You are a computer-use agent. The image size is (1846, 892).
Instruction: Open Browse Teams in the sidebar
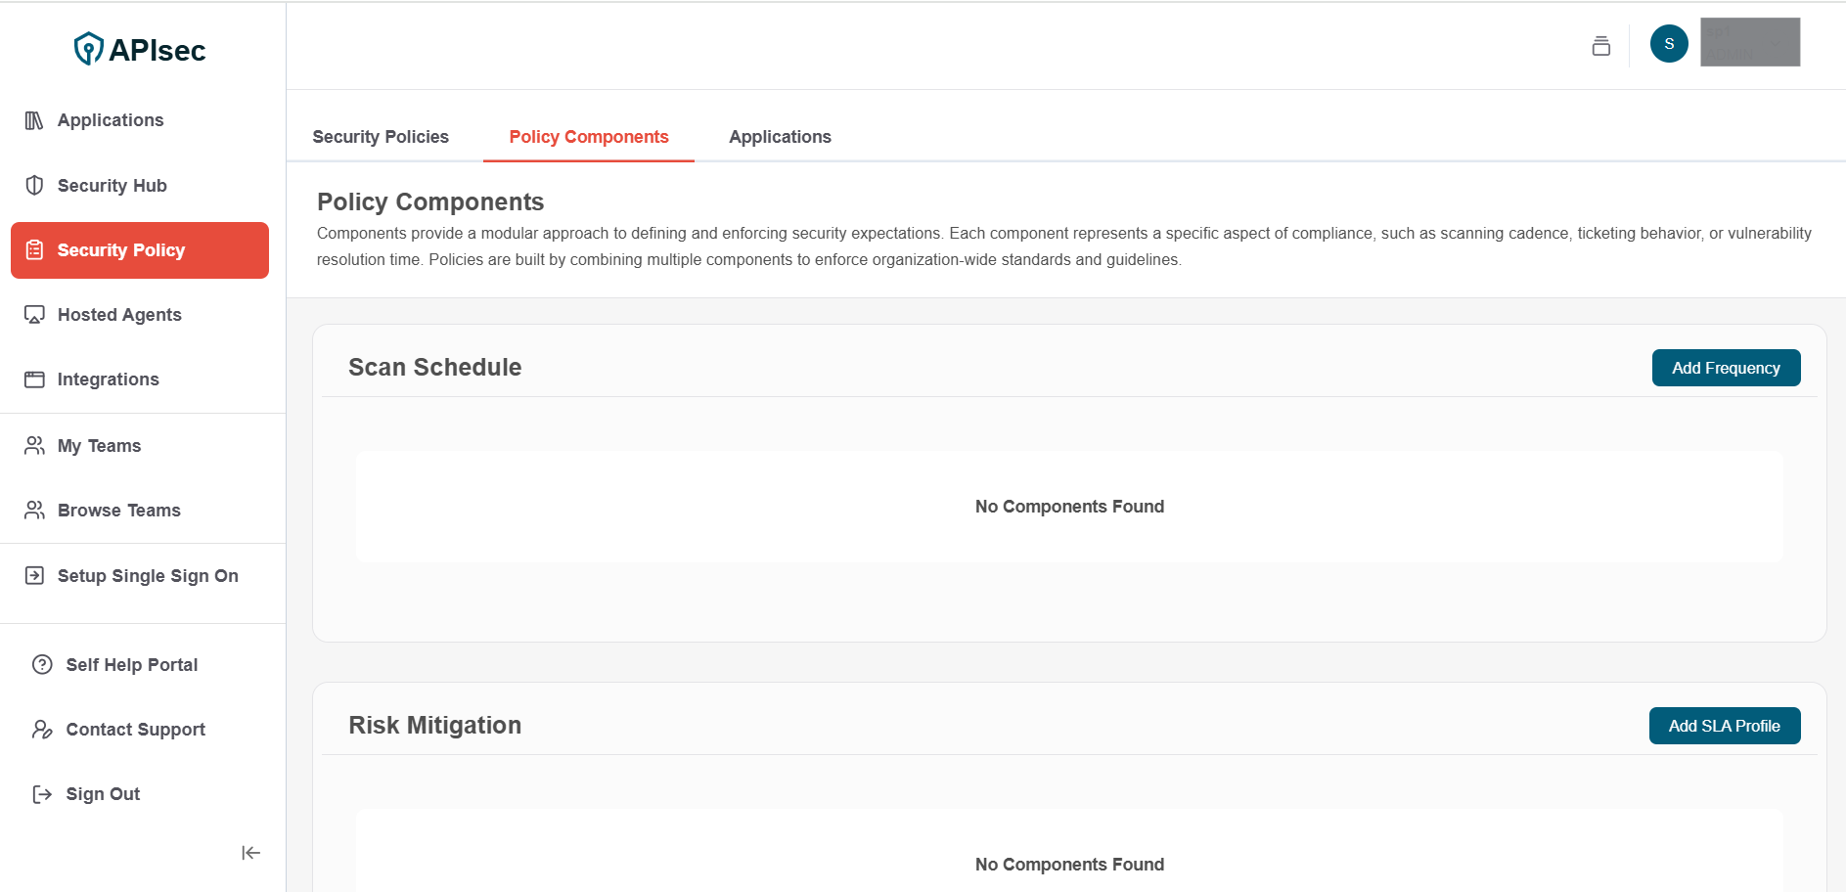[118, 511]
